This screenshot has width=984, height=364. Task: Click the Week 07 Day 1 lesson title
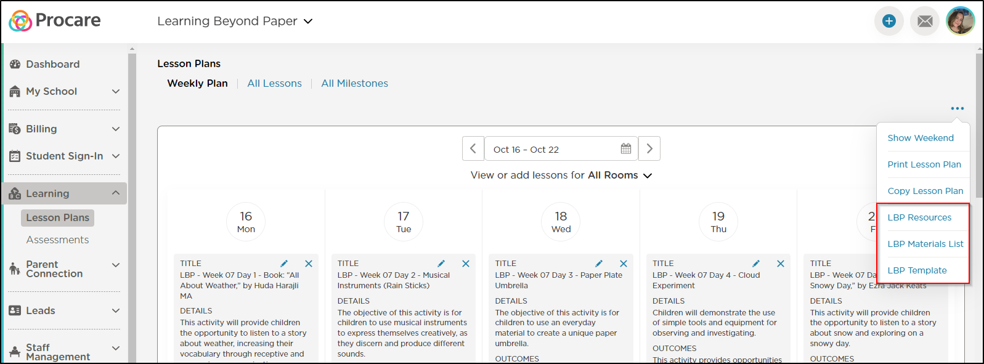click(x=240, y=286)
